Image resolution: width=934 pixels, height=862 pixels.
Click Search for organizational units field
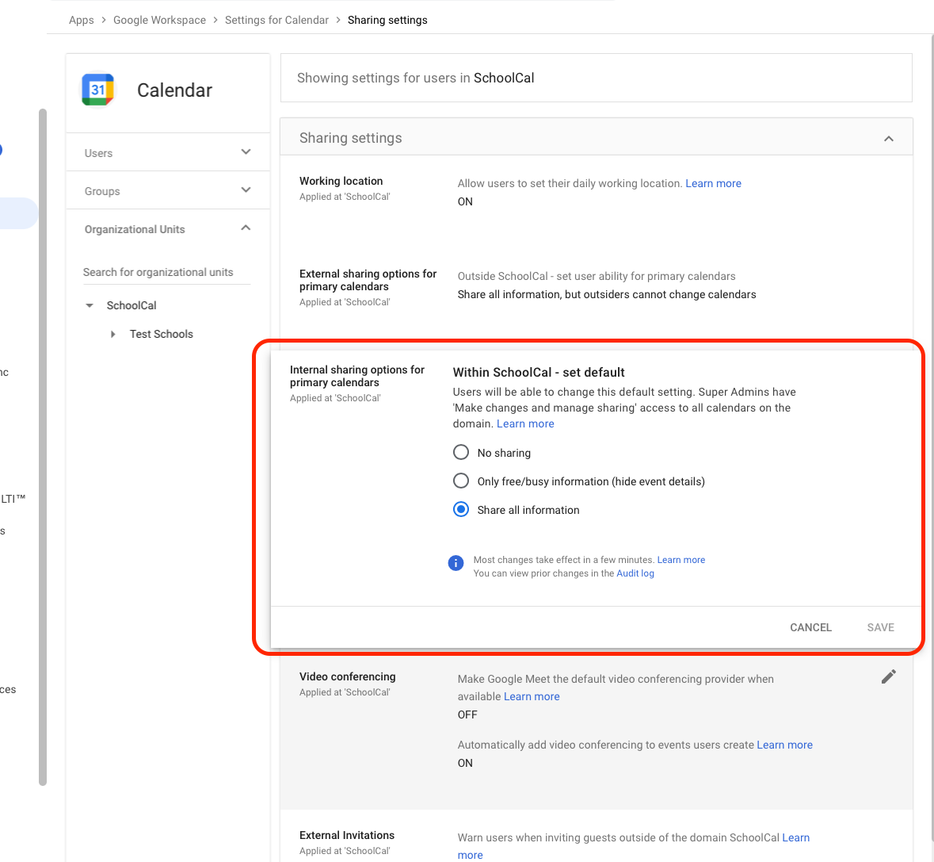click(167, 272)
